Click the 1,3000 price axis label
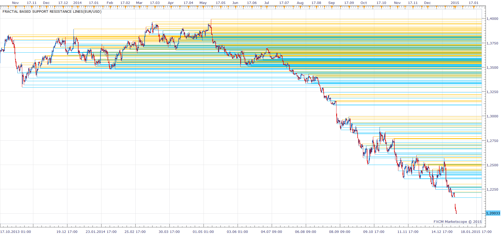Image resolution: width=503 pixels, height=235 pixels. [x=492, y=116]
